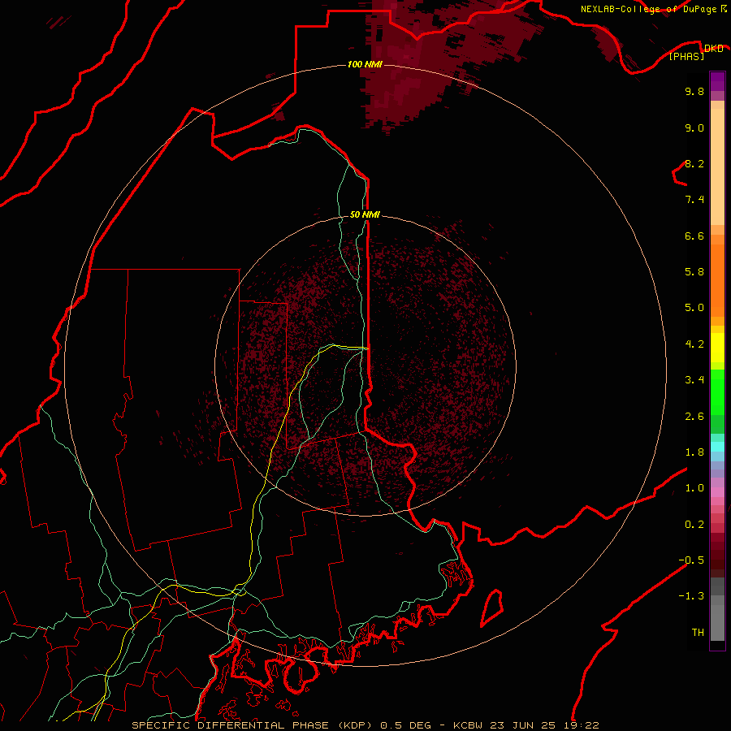Click the 50 NMI range ring label
731x731 pixels.
tap(365, 214)
